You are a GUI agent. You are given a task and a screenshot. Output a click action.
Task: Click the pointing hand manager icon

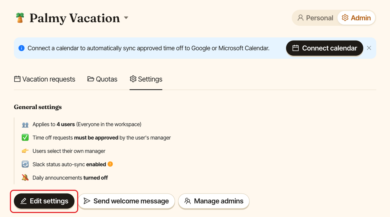click(x=25, y=151)
